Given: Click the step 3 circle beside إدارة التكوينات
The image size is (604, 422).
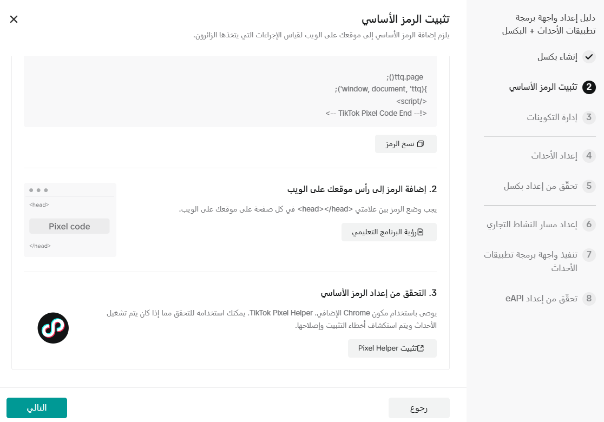Looking at the screenshot, I should tap(590, 117).
